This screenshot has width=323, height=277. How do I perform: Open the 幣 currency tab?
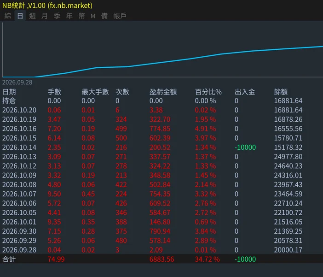[x=81, y=16]
